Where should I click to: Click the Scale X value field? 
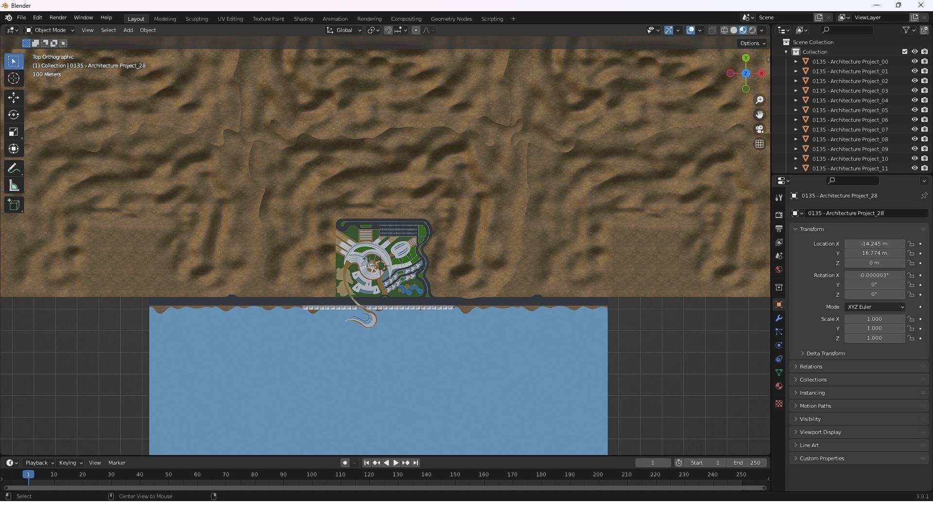pyautogui.click(x=874, y=319)
